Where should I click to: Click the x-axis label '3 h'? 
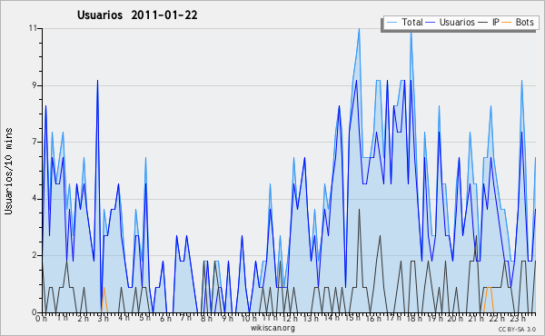coord(104,319)
